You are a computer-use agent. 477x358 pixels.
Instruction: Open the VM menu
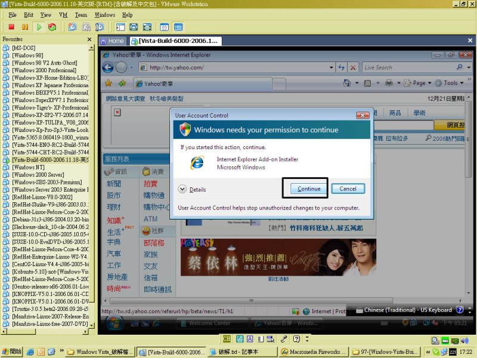point(63,15)
